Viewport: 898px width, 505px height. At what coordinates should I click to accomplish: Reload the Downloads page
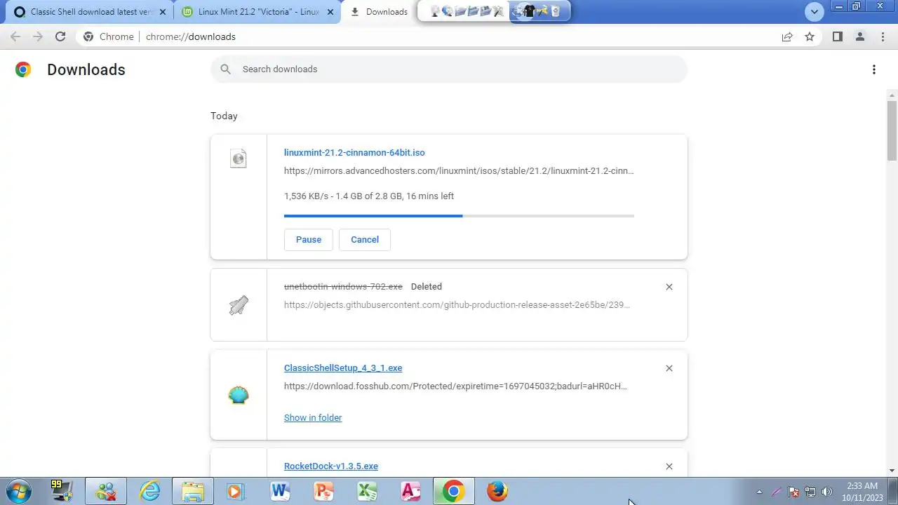pyautogui.click(x=60, y=36)
